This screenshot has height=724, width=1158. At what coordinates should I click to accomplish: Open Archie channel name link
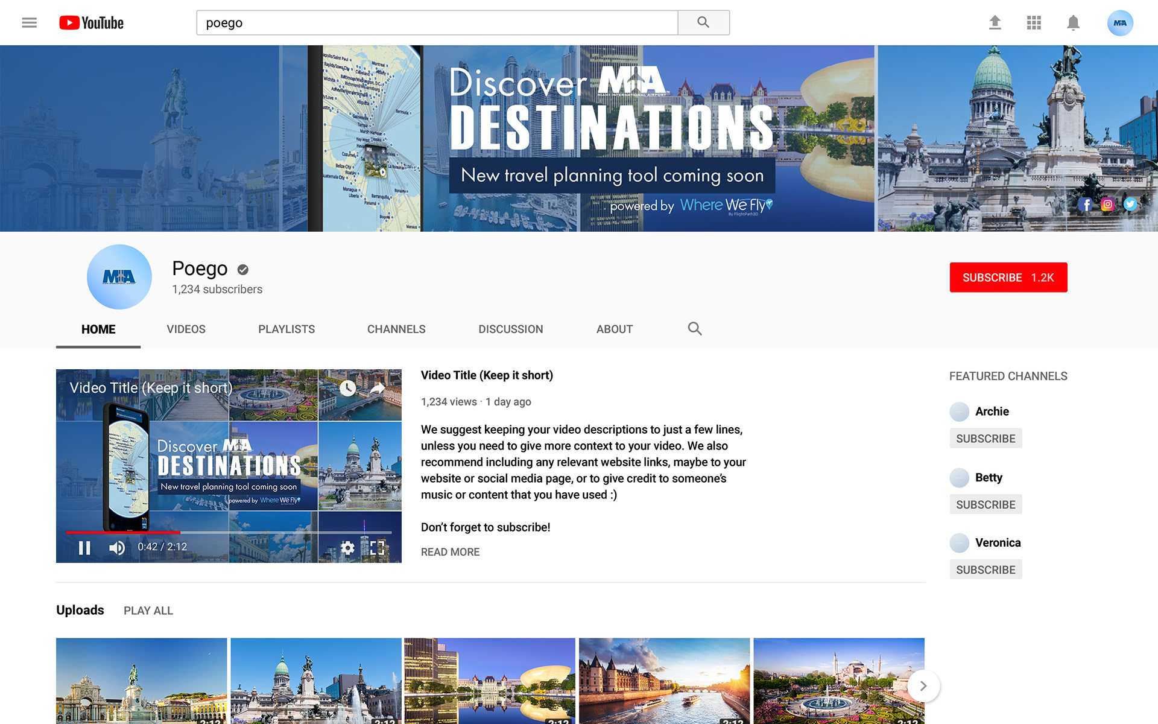point(992,411)
